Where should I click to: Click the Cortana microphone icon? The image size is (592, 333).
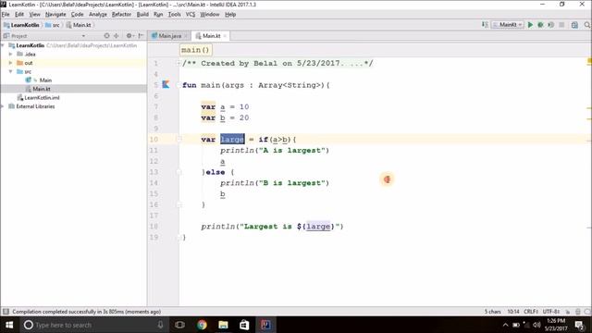pos(160,325)
